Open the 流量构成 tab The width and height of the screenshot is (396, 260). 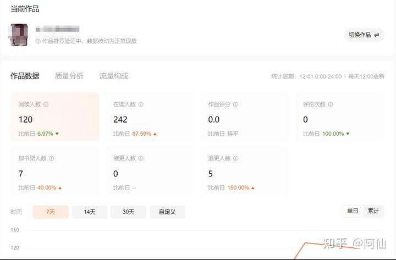[x=114, y=76]
